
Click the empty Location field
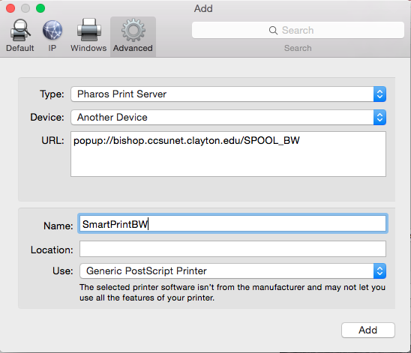click(232, 249)
